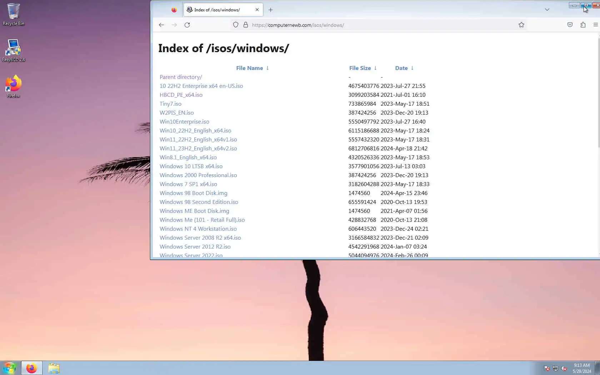Launch EasyBCD 2.4 from the desktop
This screenshot has height=375, width=600.
(14, 50)
